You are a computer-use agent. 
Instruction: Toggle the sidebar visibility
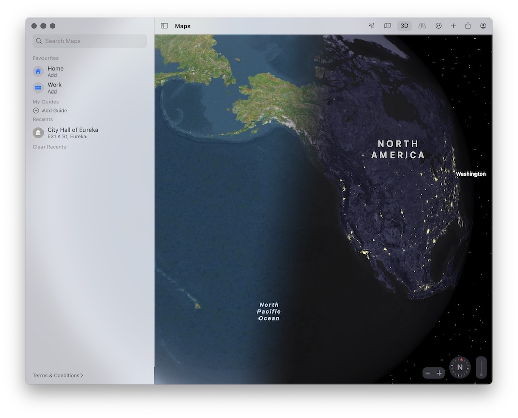[x=164, y=26]
